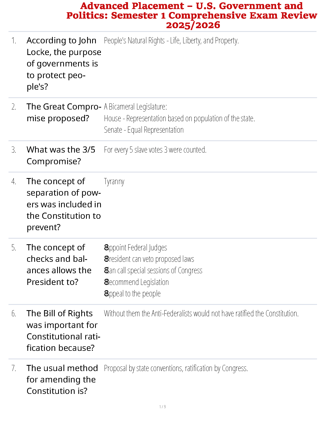The height and width of the screenshot is (421, 325).
Task: Click question 1 about John Locke
Action: point(64,64)
